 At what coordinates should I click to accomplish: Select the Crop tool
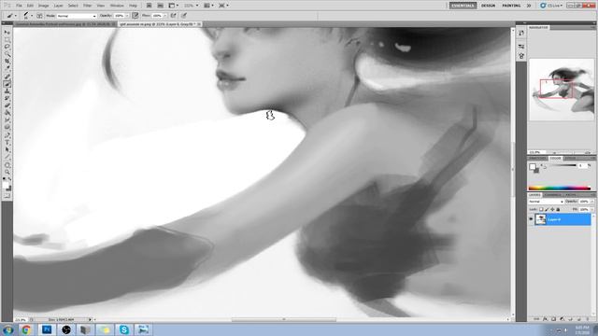pos(7,62)
